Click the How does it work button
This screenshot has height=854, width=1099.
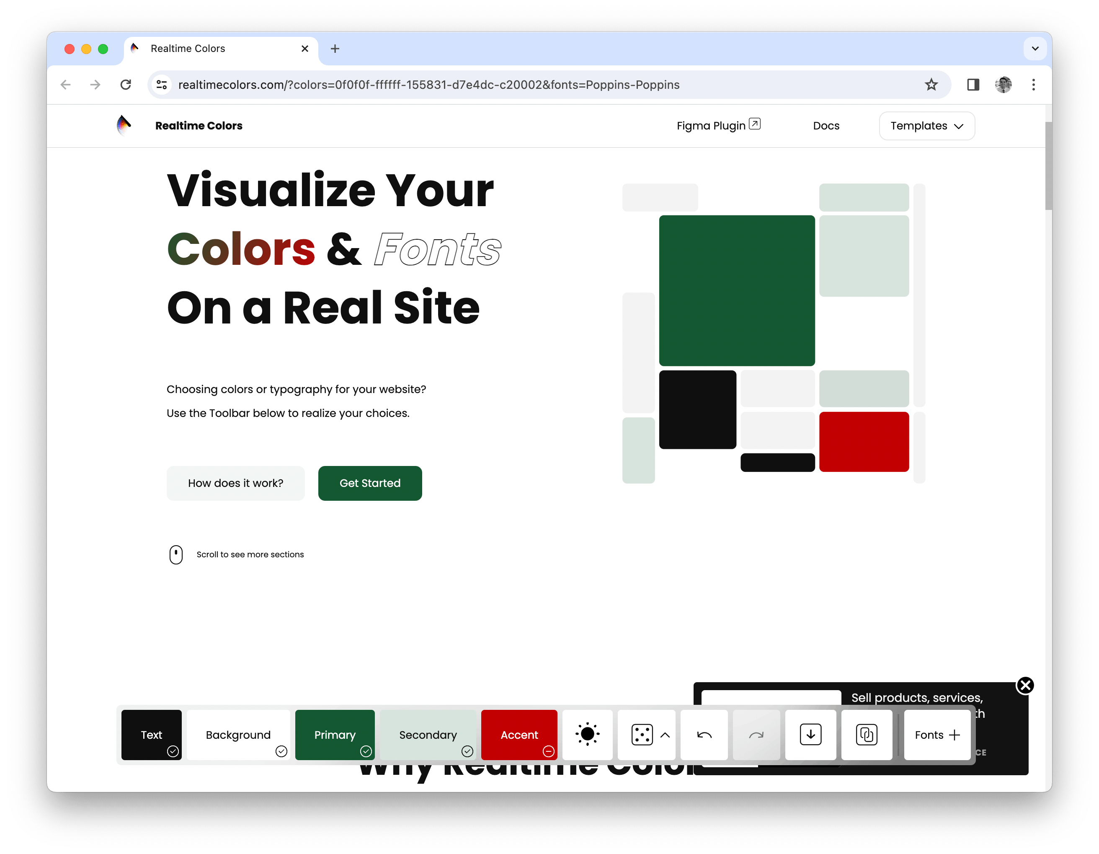click(235, 483)
